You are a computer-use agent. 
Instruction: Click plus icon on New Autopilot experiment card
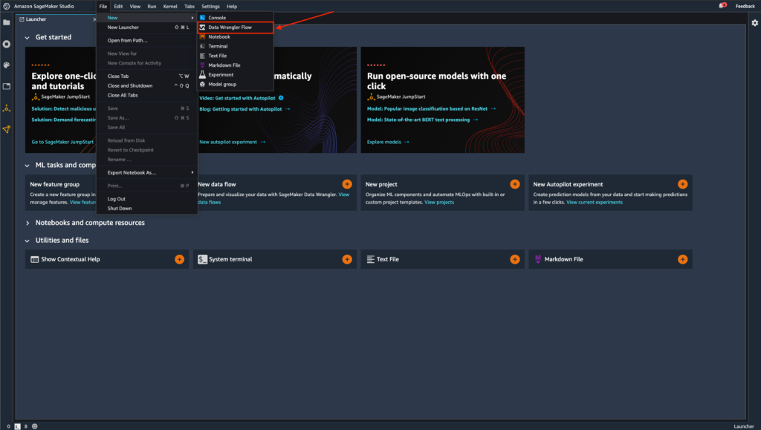(683, 184)
